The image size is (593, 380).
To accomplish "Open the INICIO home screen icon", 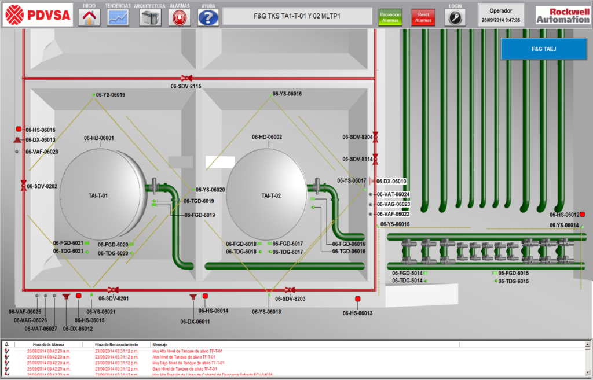I will (89, 17).
